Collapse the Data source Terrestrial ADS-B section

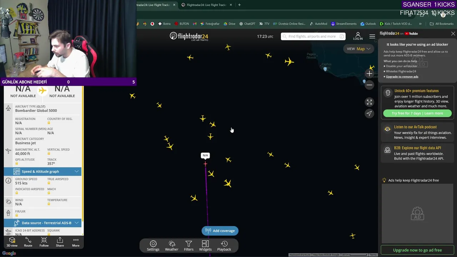tap(43, 223)
